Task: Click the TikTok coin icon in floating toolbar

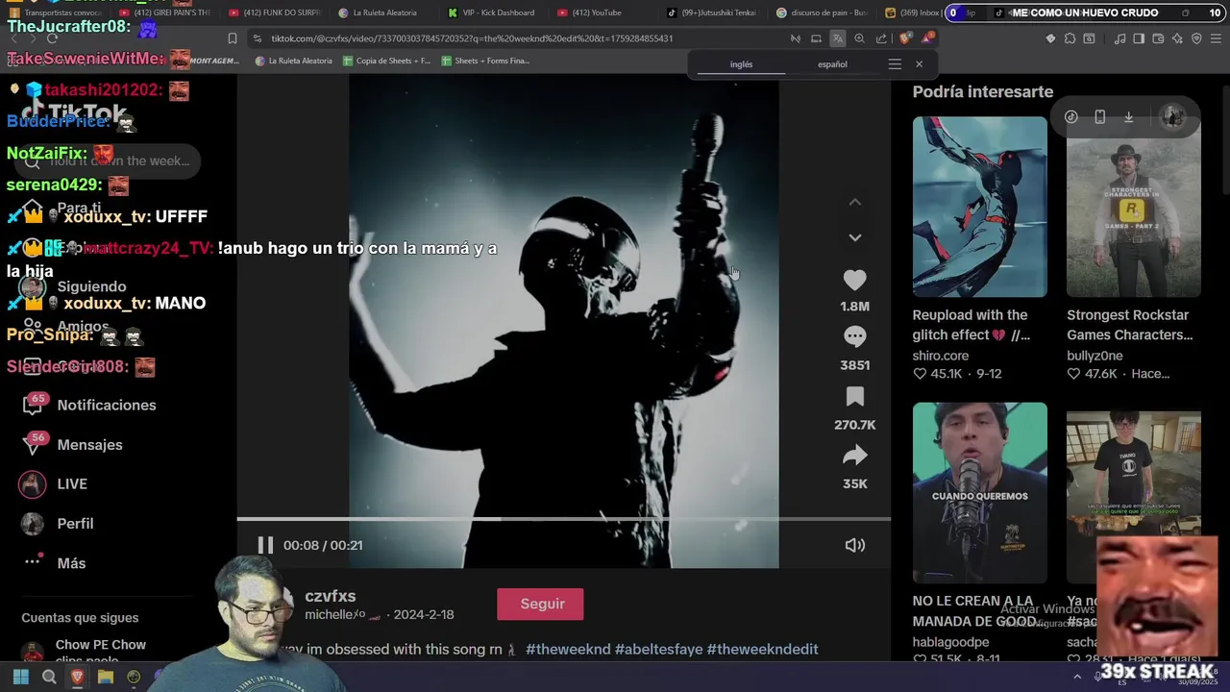Action: [1071, 117]
